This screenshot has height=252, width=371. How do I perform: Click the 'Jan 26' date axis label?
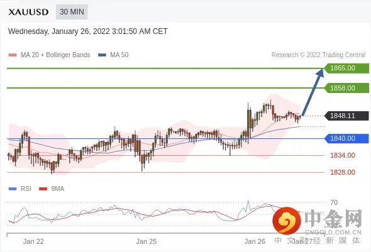click(255, 241)
